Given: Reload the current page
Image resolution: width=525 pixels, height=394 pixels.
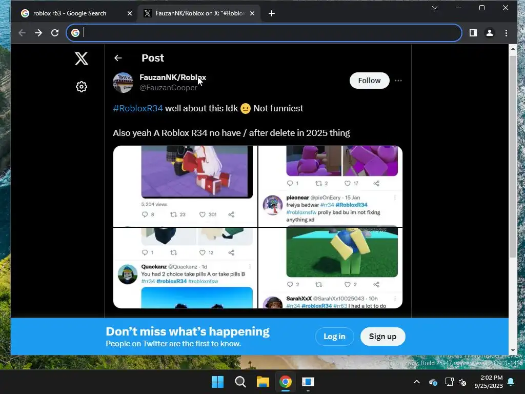Looking at the screenshot, I should pyautogui.click(x=55, y=33).
